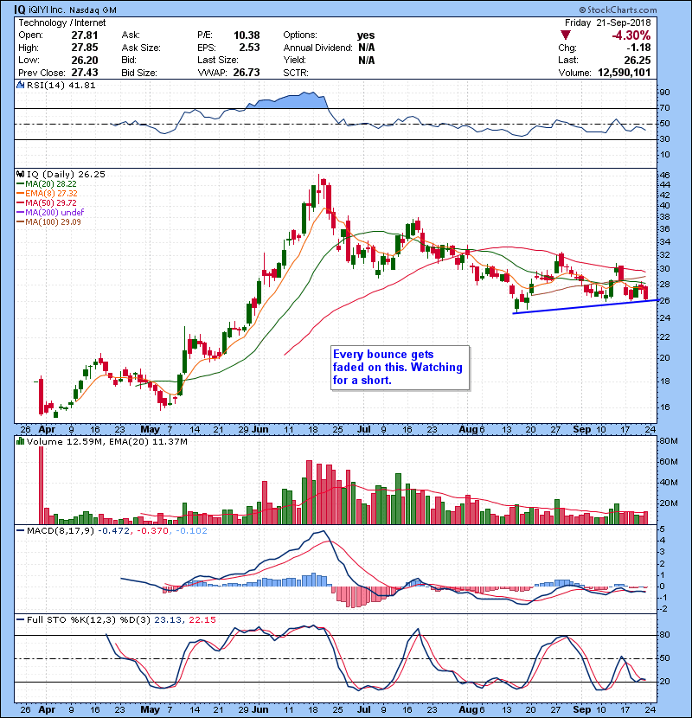
Task: Click the MA(50) 29.72 legend entry
Action: (x=47, y=202)
